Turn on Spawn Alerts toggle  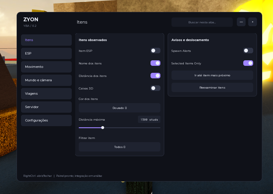248,51
